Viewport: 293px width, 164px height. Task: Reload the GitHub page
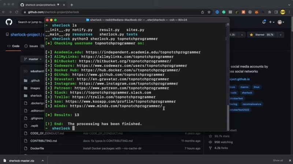coord(16,12)
